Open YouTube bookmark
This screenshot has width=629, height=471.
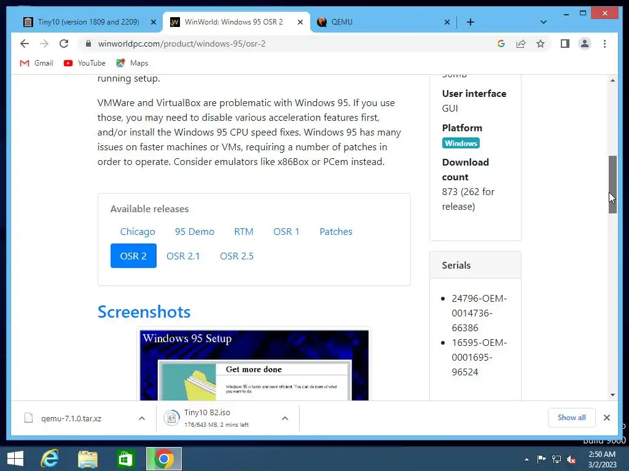pos(85,63)
